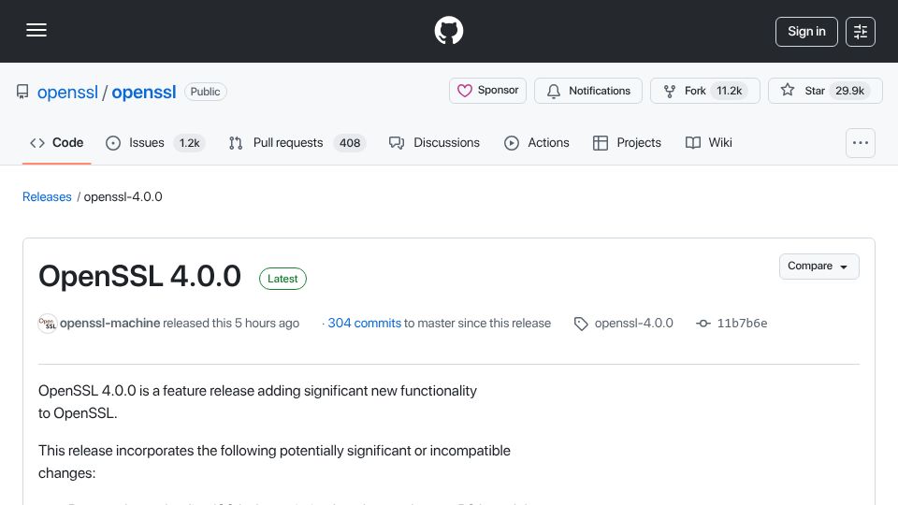Click the Sign in button
This screenshot has width=898, height=505.
806,32
